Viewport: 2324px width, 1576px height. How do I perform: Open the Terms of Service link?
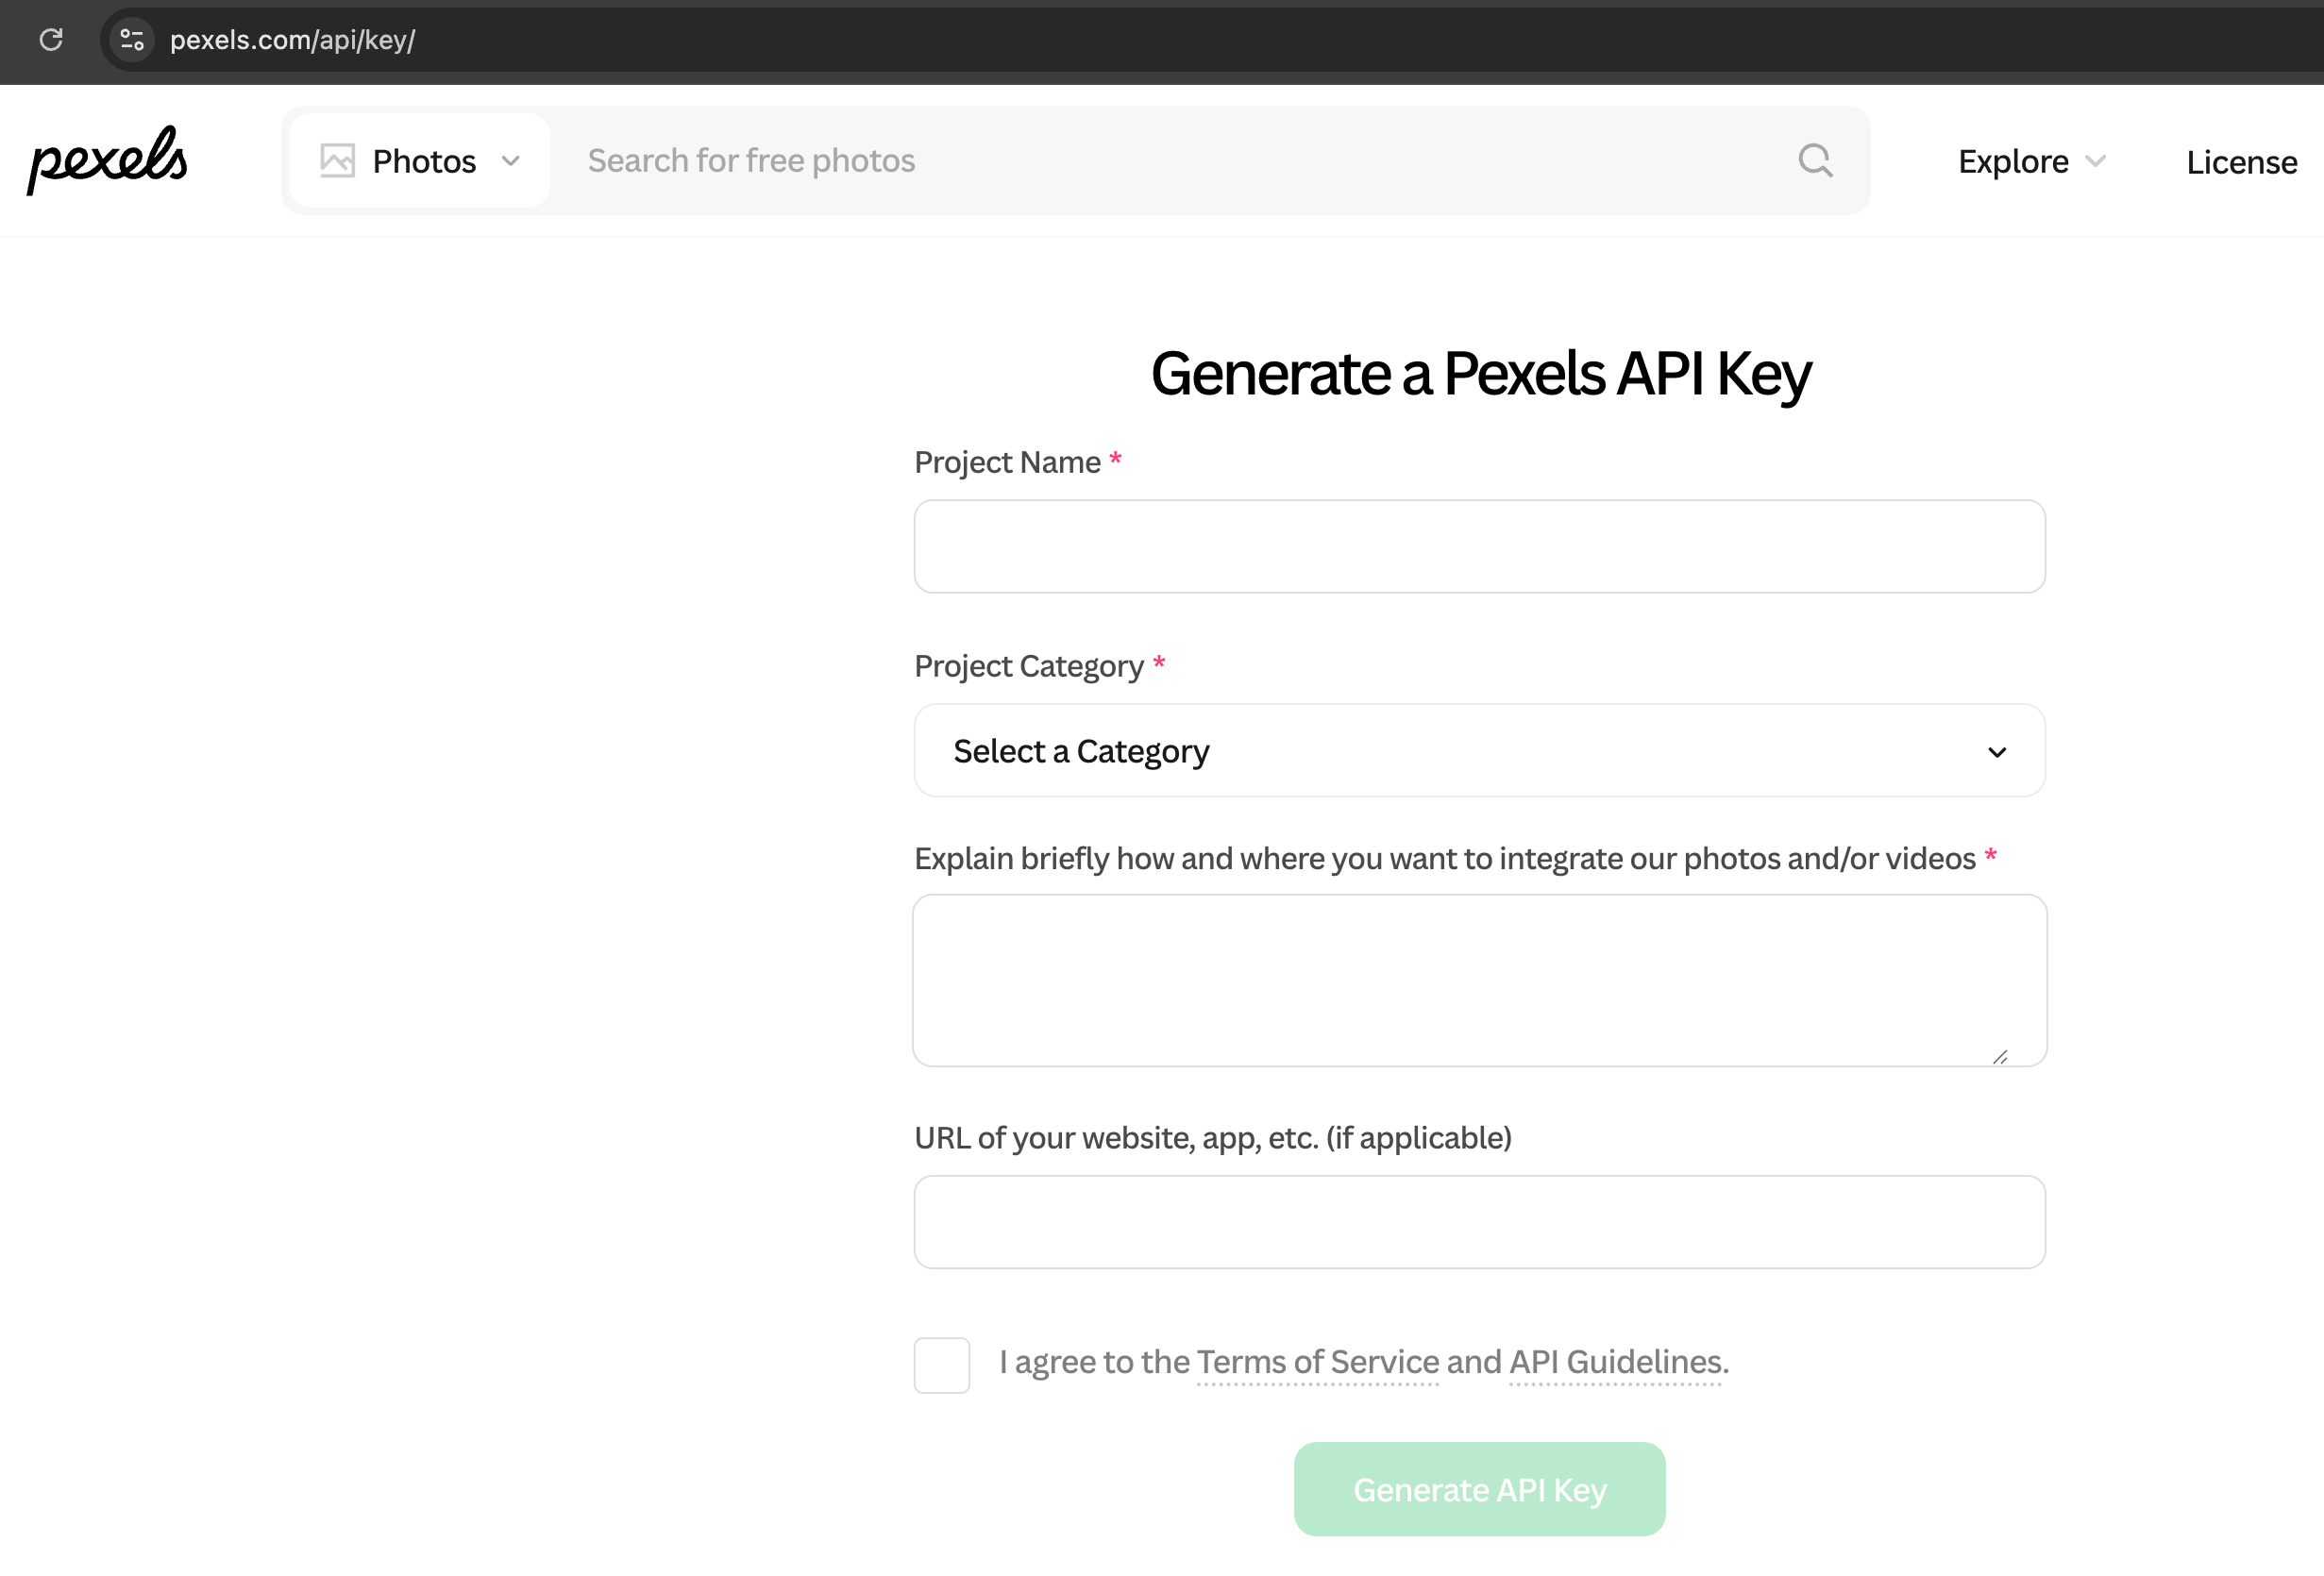pos(1317,1362)
